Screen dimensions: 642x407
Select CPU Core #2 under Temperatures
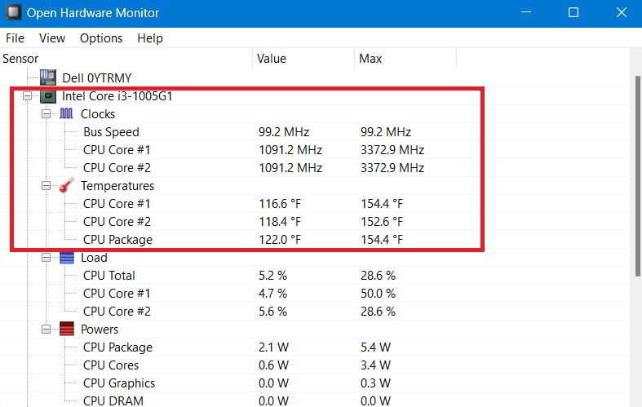click(117, 222)
